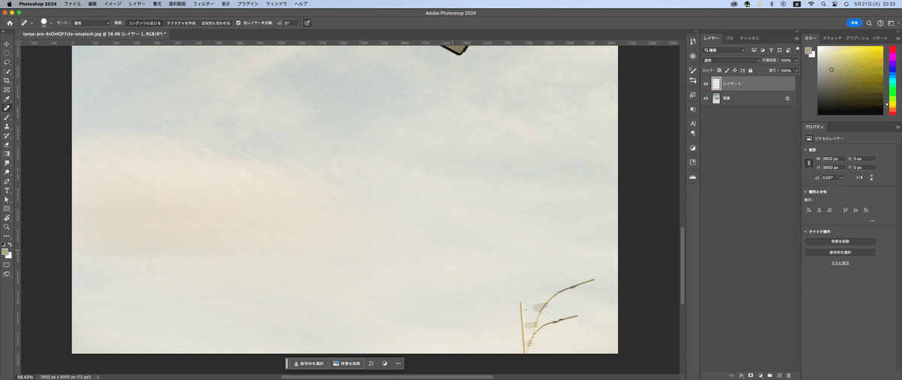Switch to the スウォッチ tab
This screenshot has height=380, width=902.
pyautogui.click(x=832, y=38)
